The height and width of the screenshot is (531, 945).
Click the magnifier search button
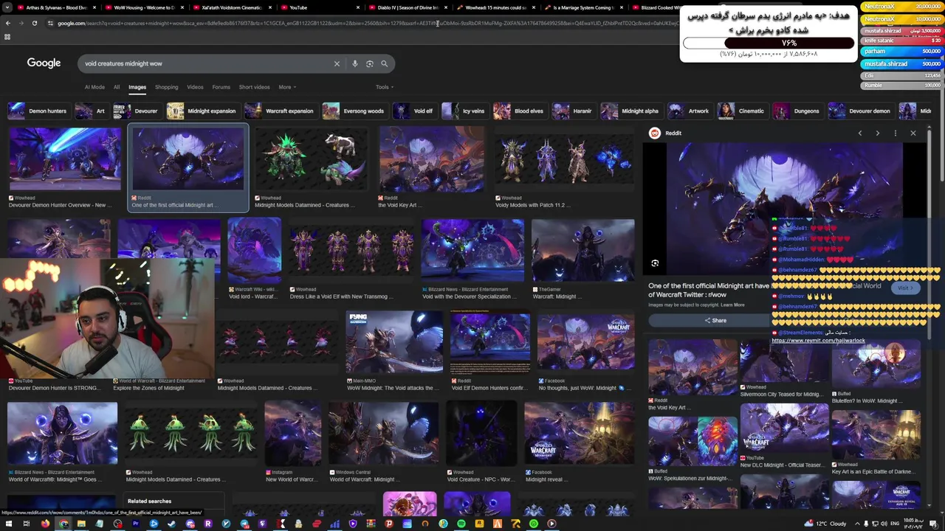[384, 63]
